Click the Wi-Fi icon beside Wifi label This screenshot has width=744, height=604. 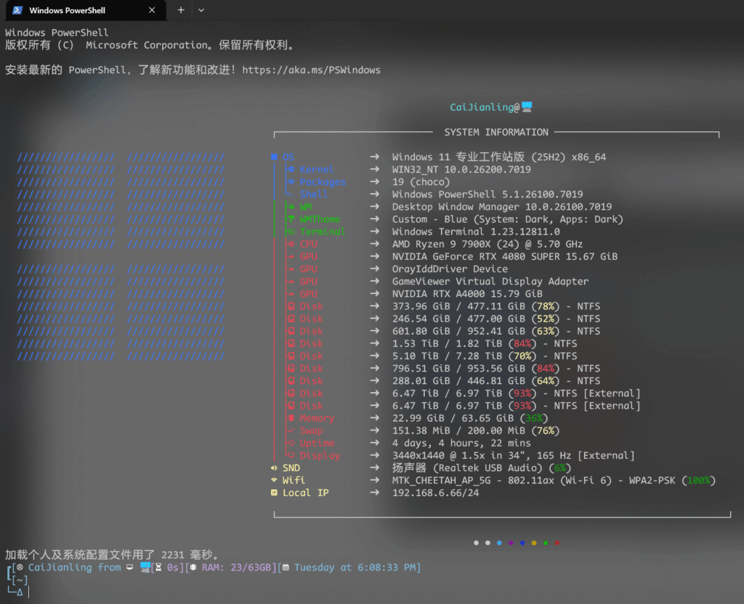(274, 481)
